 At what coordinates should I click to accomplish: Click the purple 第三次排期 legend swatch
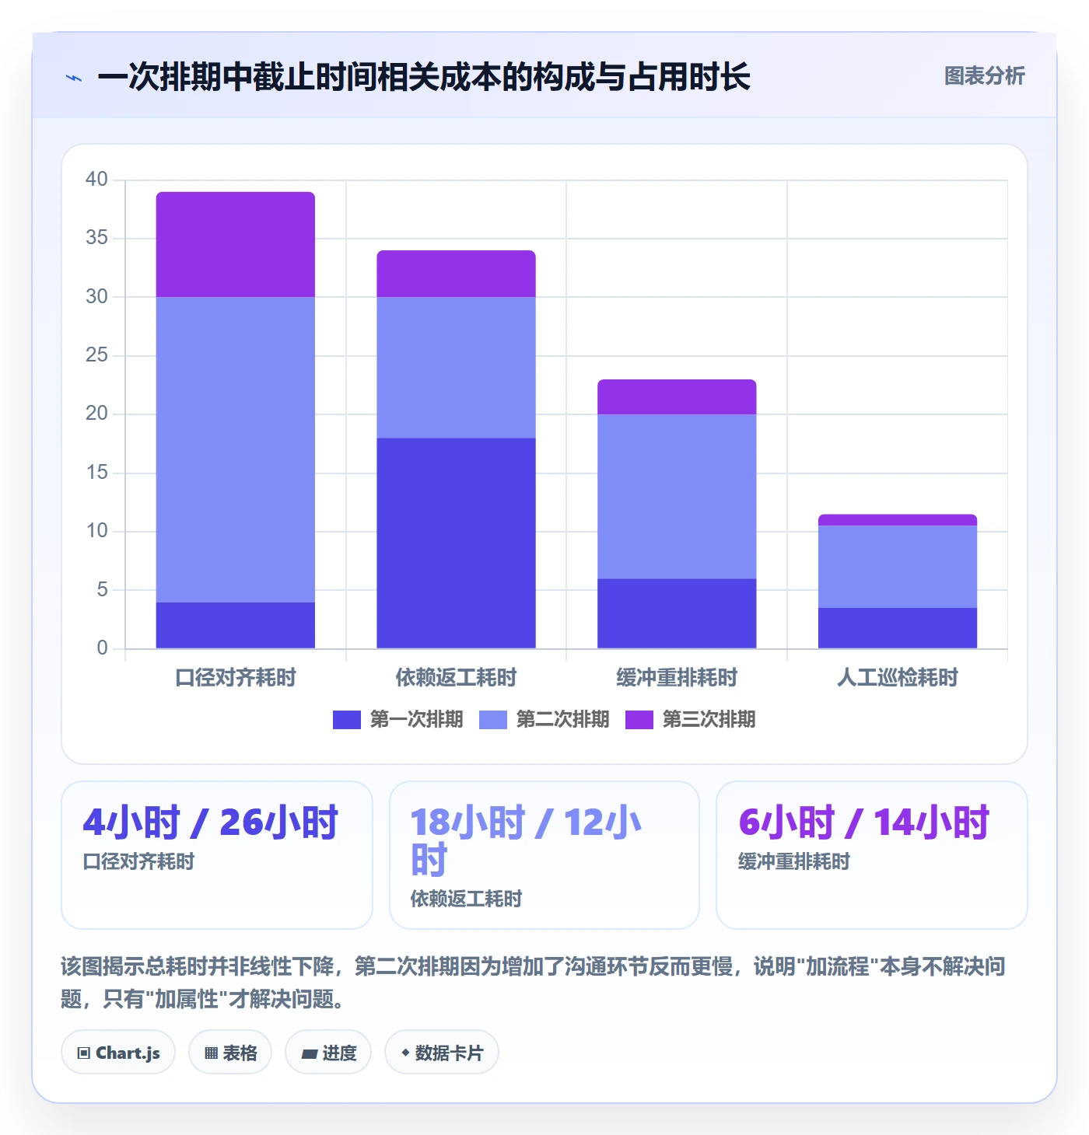639,720
